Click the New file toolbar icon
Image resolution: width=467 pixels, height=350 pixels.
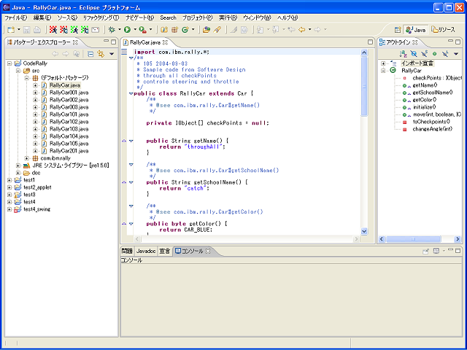(x=10, y=29)
